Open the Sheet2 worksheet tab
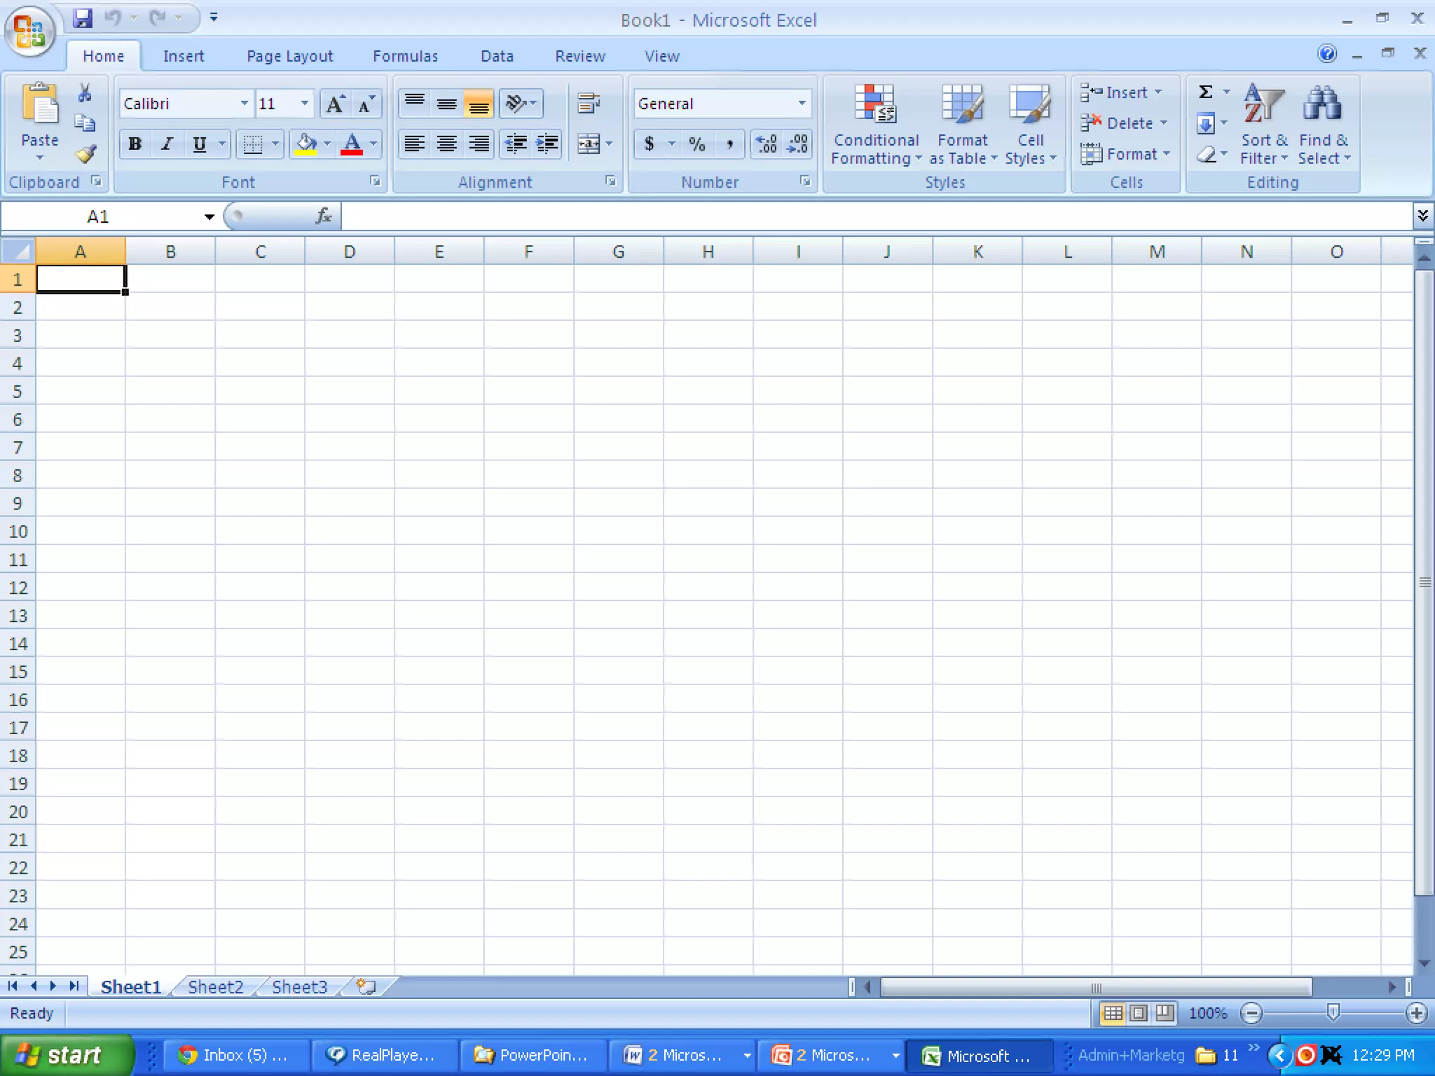 pyautogui.click(x=215, y=987)
